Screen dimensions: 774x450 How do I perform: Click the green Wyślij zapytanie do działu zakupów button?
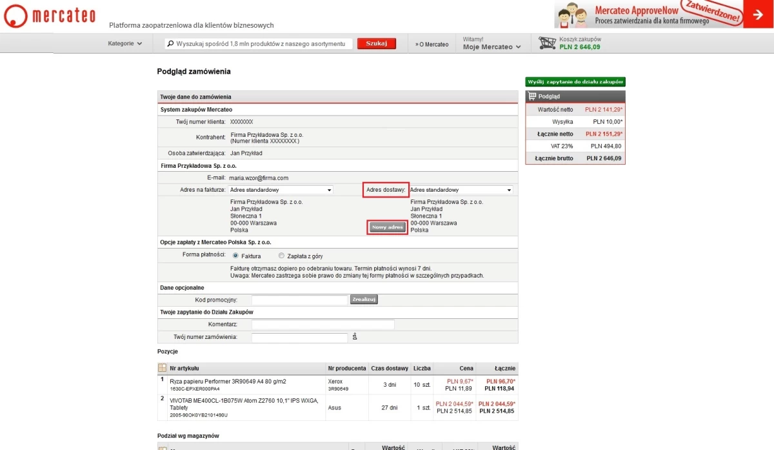click(575, 82)
